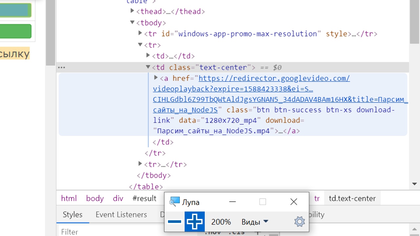Viewport: 420px width, 236px height.
Task: Select body in the breadcrumb bar
Action: point(95,198)
